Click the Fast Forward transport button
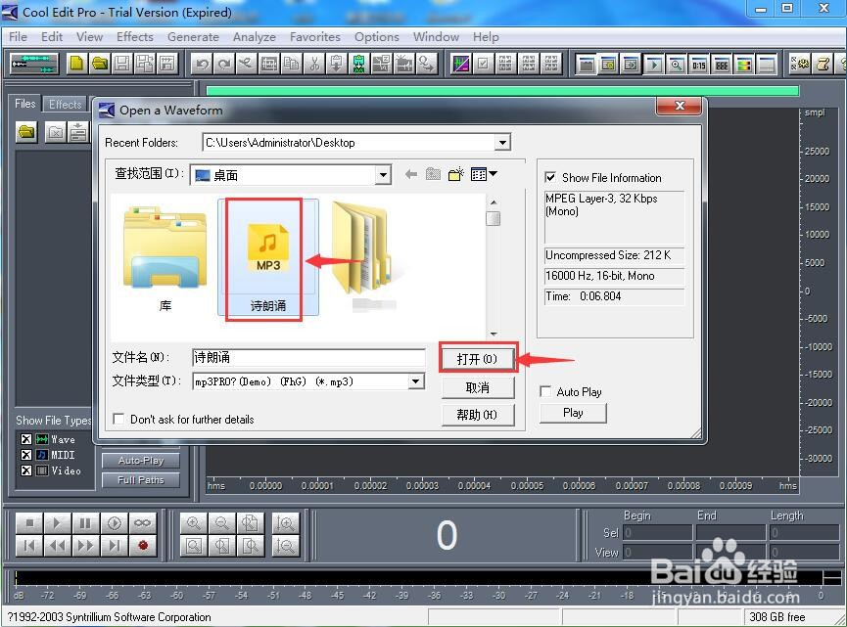The height and width of the screenshot is (627, 847). click(x=85, y=546)
